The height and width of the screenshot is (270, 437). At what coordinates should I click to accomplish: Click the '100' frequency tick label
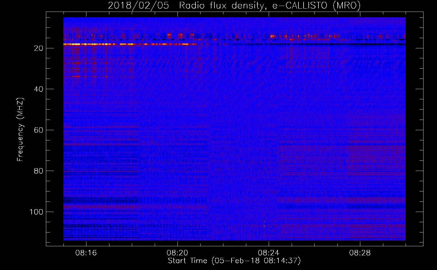tap(36, 212)
